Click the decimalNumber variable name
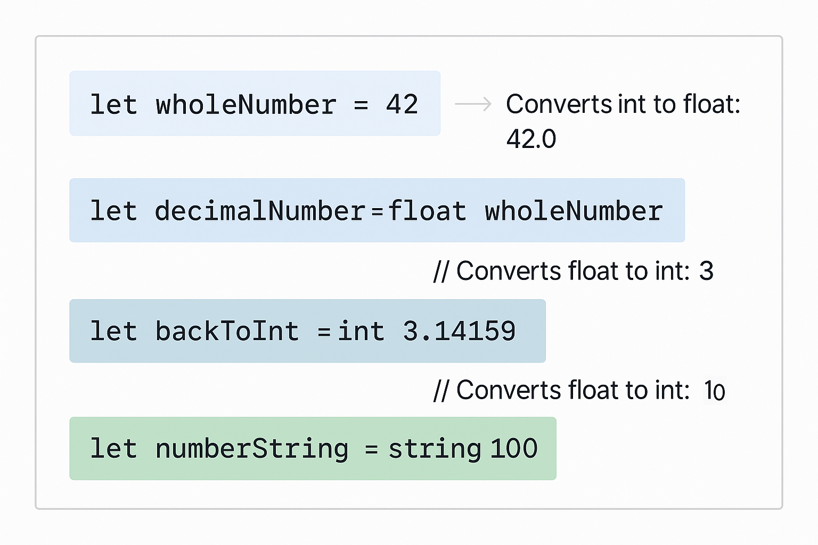Screen dimensions: 818x545 point(260,211)
